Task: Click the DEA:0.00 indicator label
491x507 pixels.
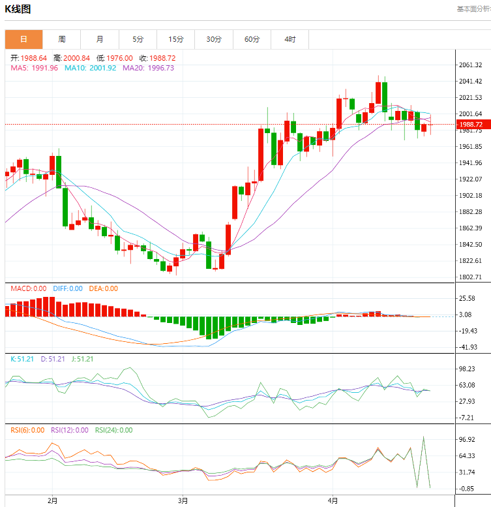Action: pyautogui.click(x=104, y=288)
